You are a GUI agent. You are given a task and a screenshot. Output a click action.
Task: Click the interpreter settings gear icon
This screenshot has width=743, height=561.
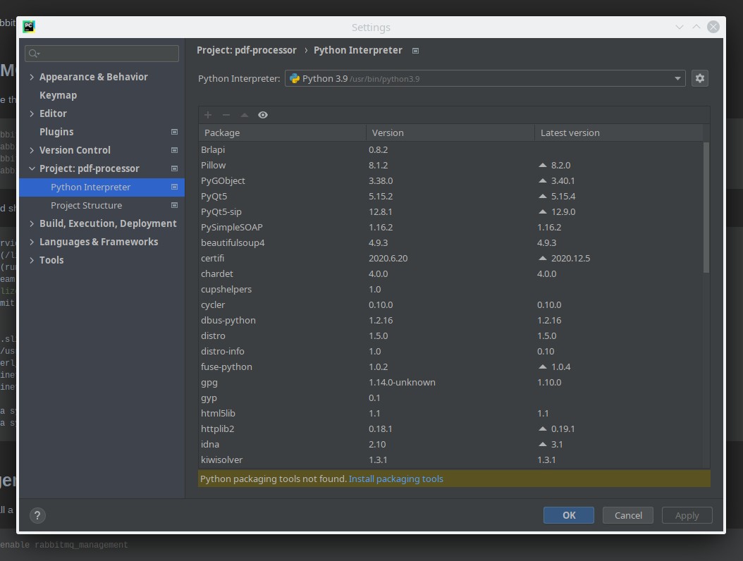[699, 78]
